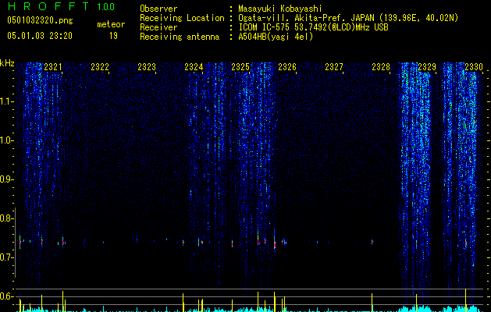This screenshot has height=312, width=491.
Task: Click the 2324 time marker
Action: (194, 66)
